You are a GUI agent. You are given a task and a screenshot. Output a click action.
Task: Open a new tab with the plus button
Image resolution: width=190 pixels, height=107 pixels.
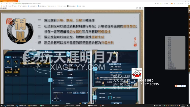click(x=20, y=1)
